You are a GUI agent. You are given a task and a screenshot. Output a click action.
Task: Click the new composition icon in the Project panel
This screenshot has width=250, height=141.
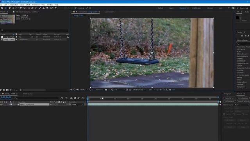tap(7, 90)
